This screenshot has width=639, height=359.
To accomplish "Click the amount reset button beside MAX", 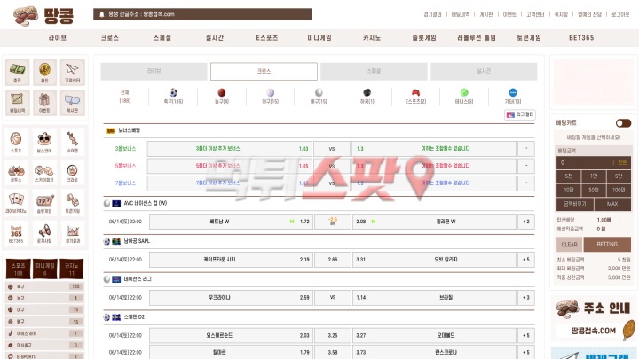I will click(574, 204).
